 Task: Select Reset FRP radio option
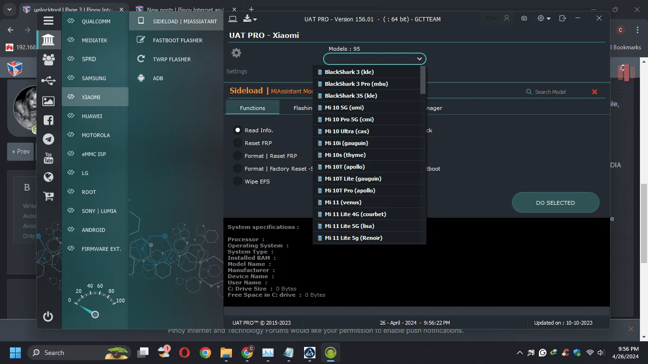[x=238, y=143]
